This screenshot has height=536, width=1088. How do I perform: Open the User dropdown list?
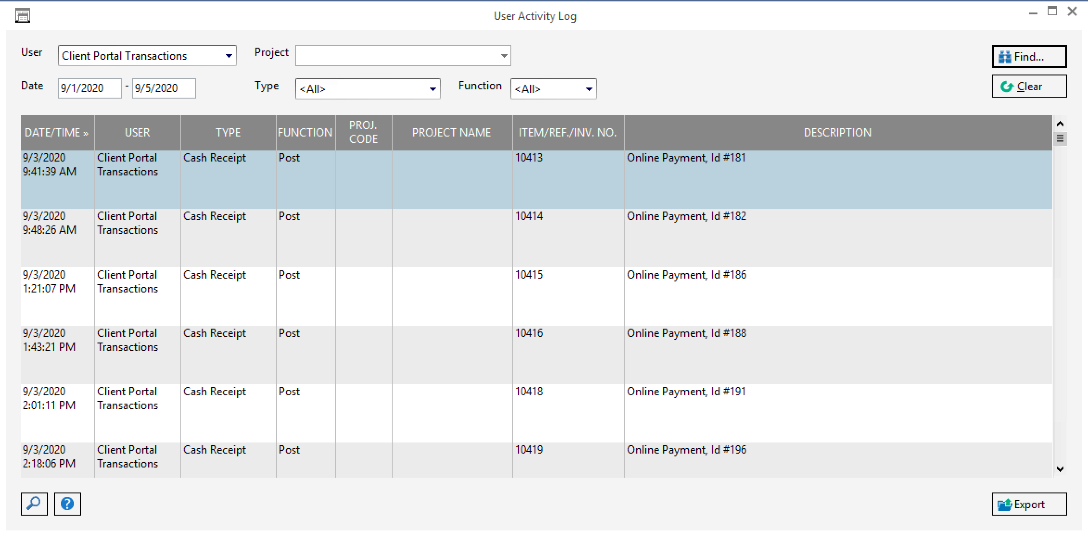[229, 56]
